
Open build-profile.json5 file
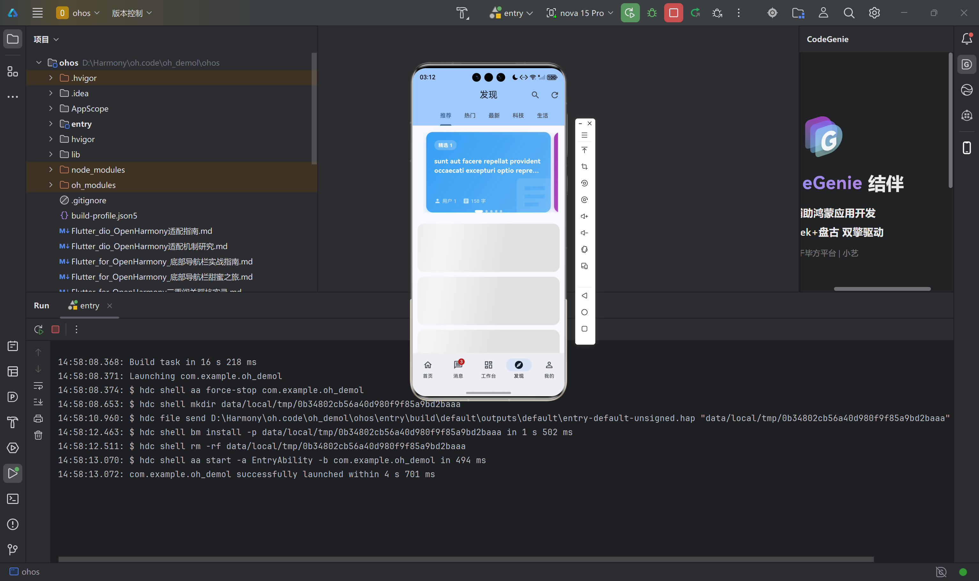[x=104, y=216]
